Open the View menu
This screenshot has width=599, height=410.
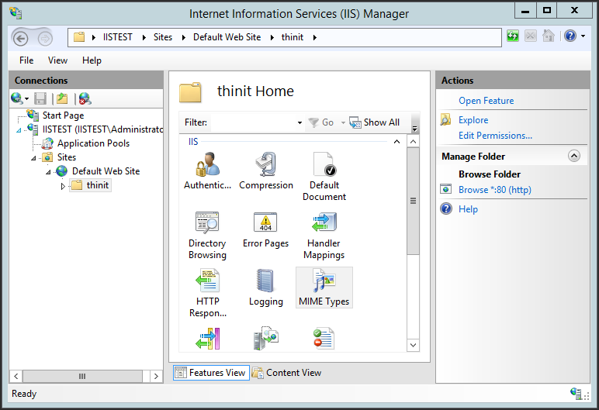(57, 60)
